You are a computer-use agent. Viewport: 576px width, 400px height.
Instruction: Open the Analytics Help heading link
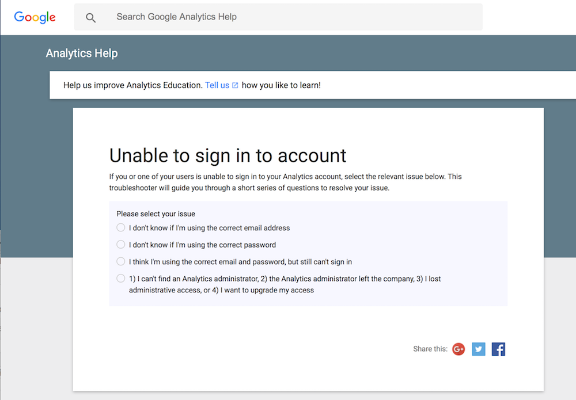tap(82, 53)
